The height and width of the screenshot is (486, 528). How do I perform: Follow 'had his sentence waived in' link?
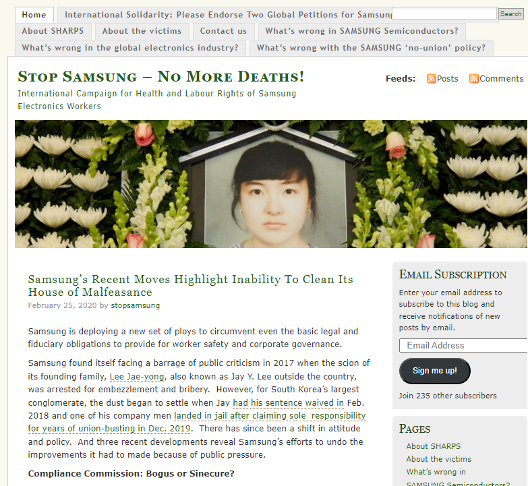click(288, 402)
